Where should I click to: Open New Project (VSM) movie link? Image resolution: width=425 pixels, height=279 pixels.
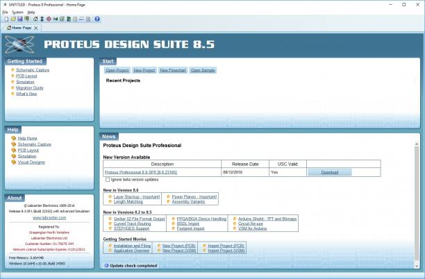pos(179,251)
